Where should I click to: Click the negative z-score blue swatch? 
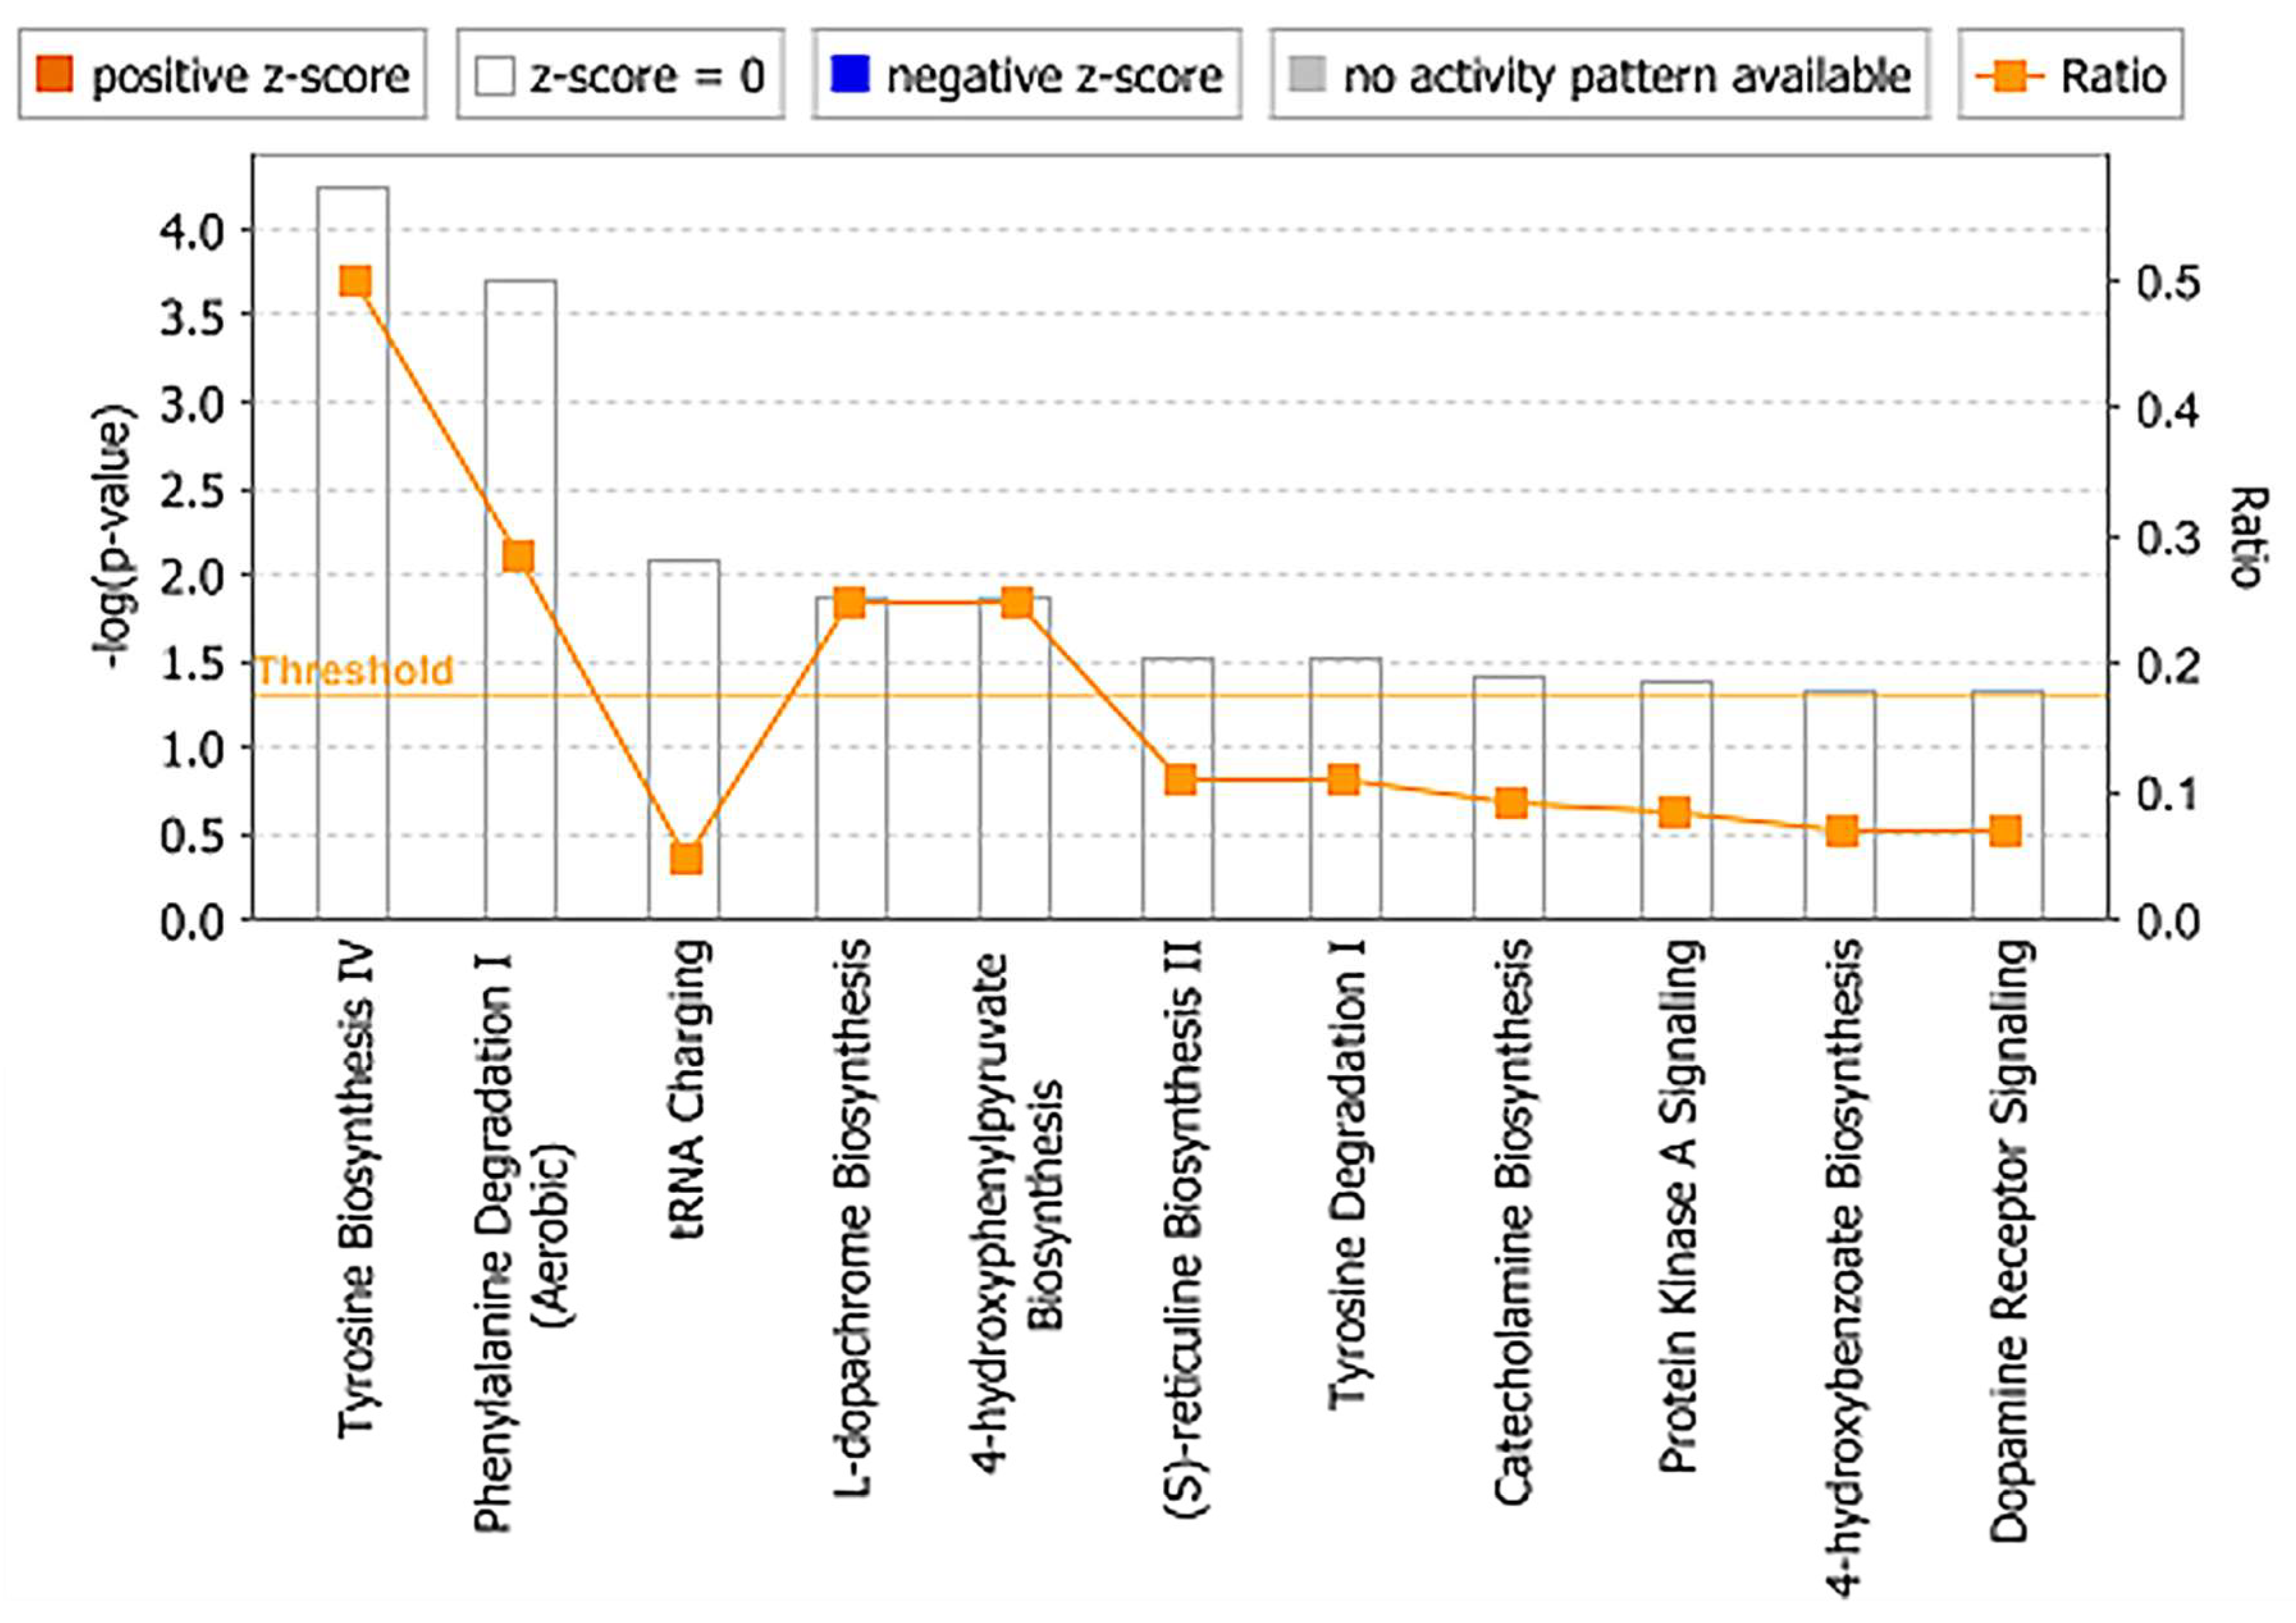pyautogui.click(x=850, y=75)
